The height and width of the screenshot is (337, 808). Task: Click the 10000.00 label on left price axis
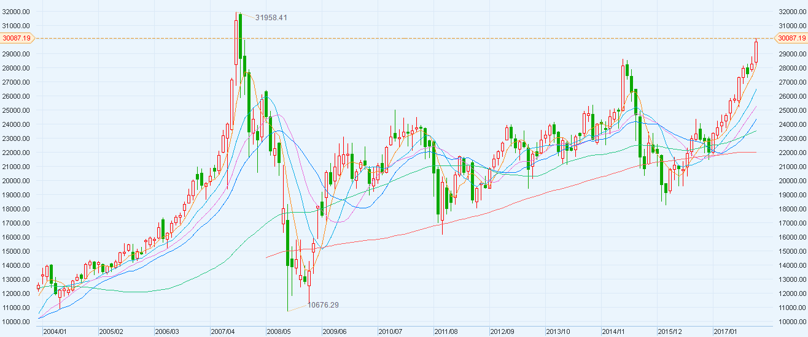coord(17,322)
